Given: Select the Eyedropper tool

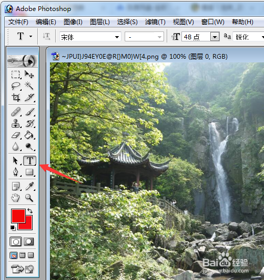Looking at the screenshot, I should tap(29, 186).
